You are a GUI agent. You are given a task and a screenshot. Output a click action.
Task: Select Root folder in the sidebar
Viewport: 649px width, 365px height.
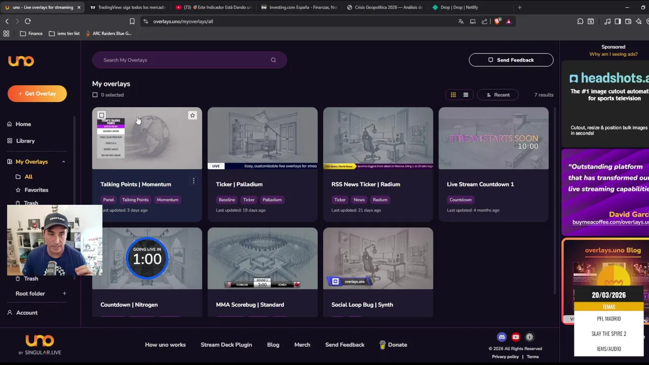(30, 294)
